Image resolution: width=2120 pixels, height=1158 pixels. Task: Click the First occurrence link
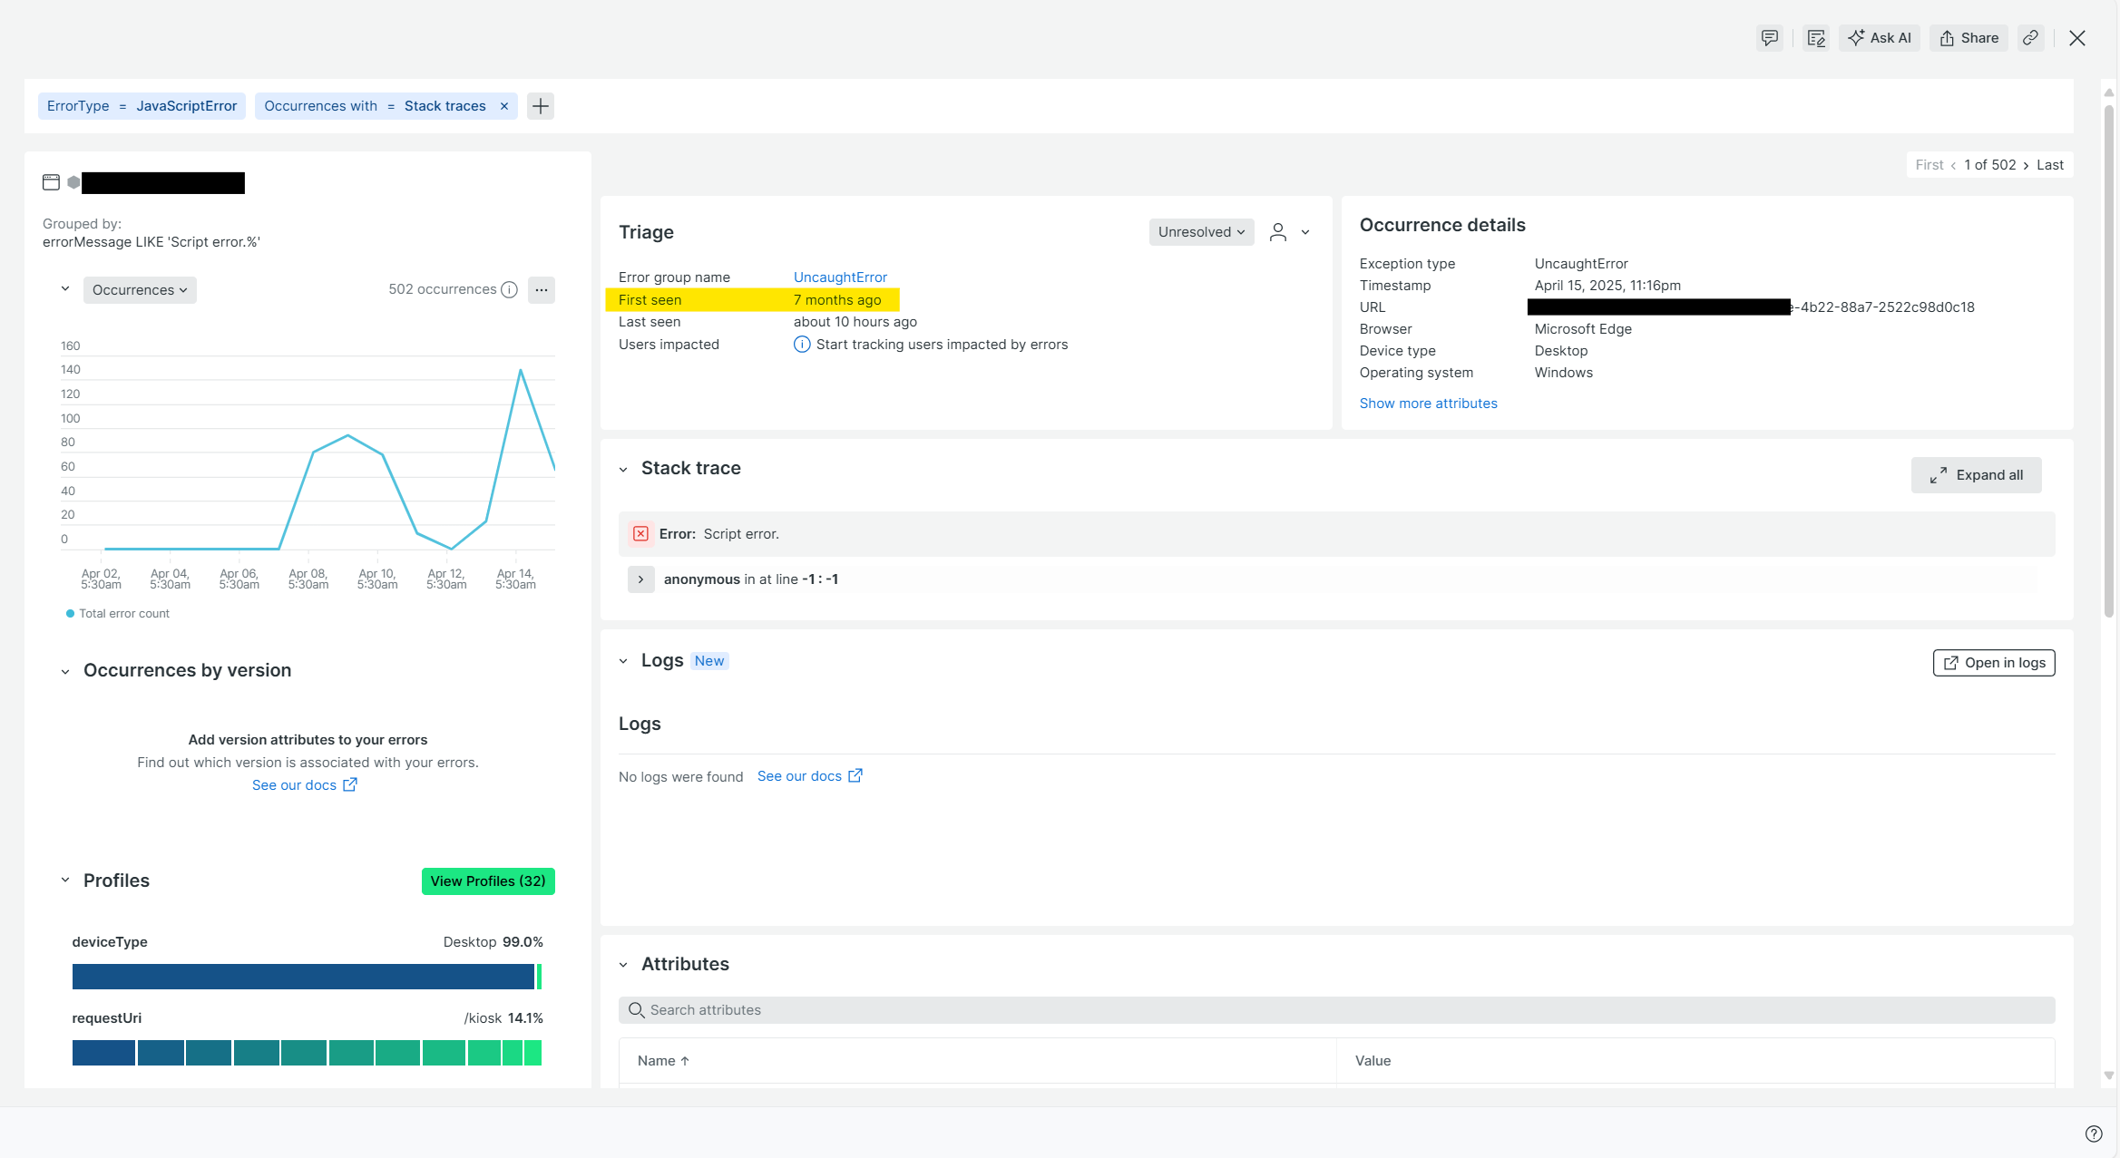pos(1929,165)
